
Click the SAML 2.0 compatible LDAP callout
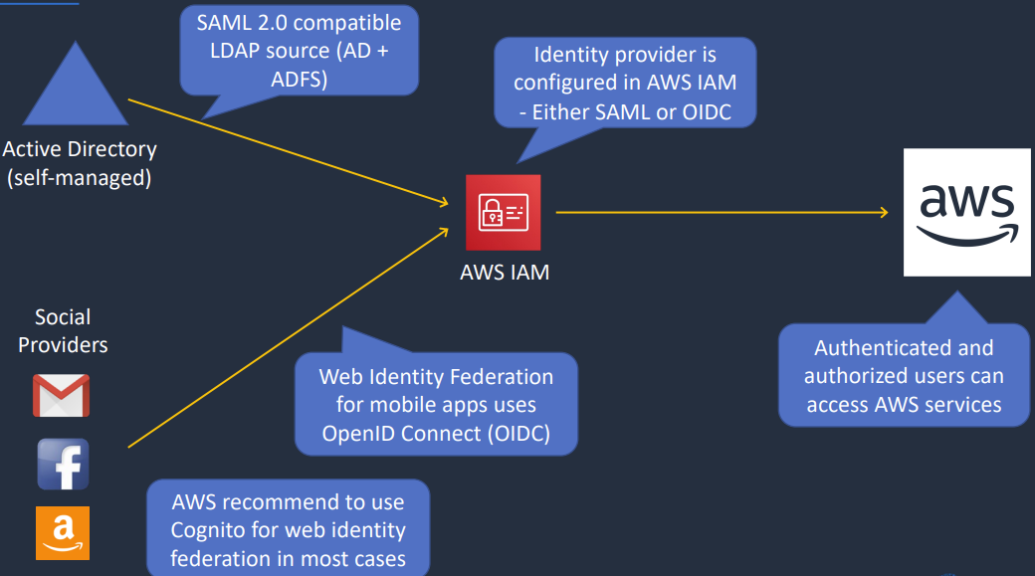[299, 51]
